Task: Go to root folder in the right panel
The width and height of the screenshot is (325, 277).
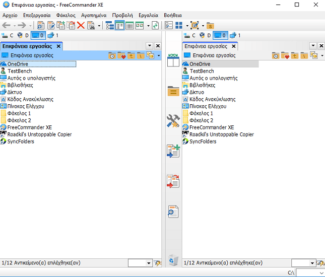Action: coord(304,55)
